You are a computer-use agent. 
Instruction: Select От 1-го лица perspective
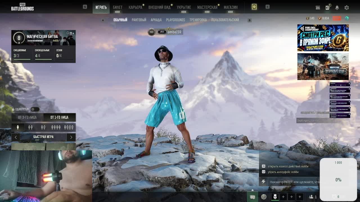(59, 117)
